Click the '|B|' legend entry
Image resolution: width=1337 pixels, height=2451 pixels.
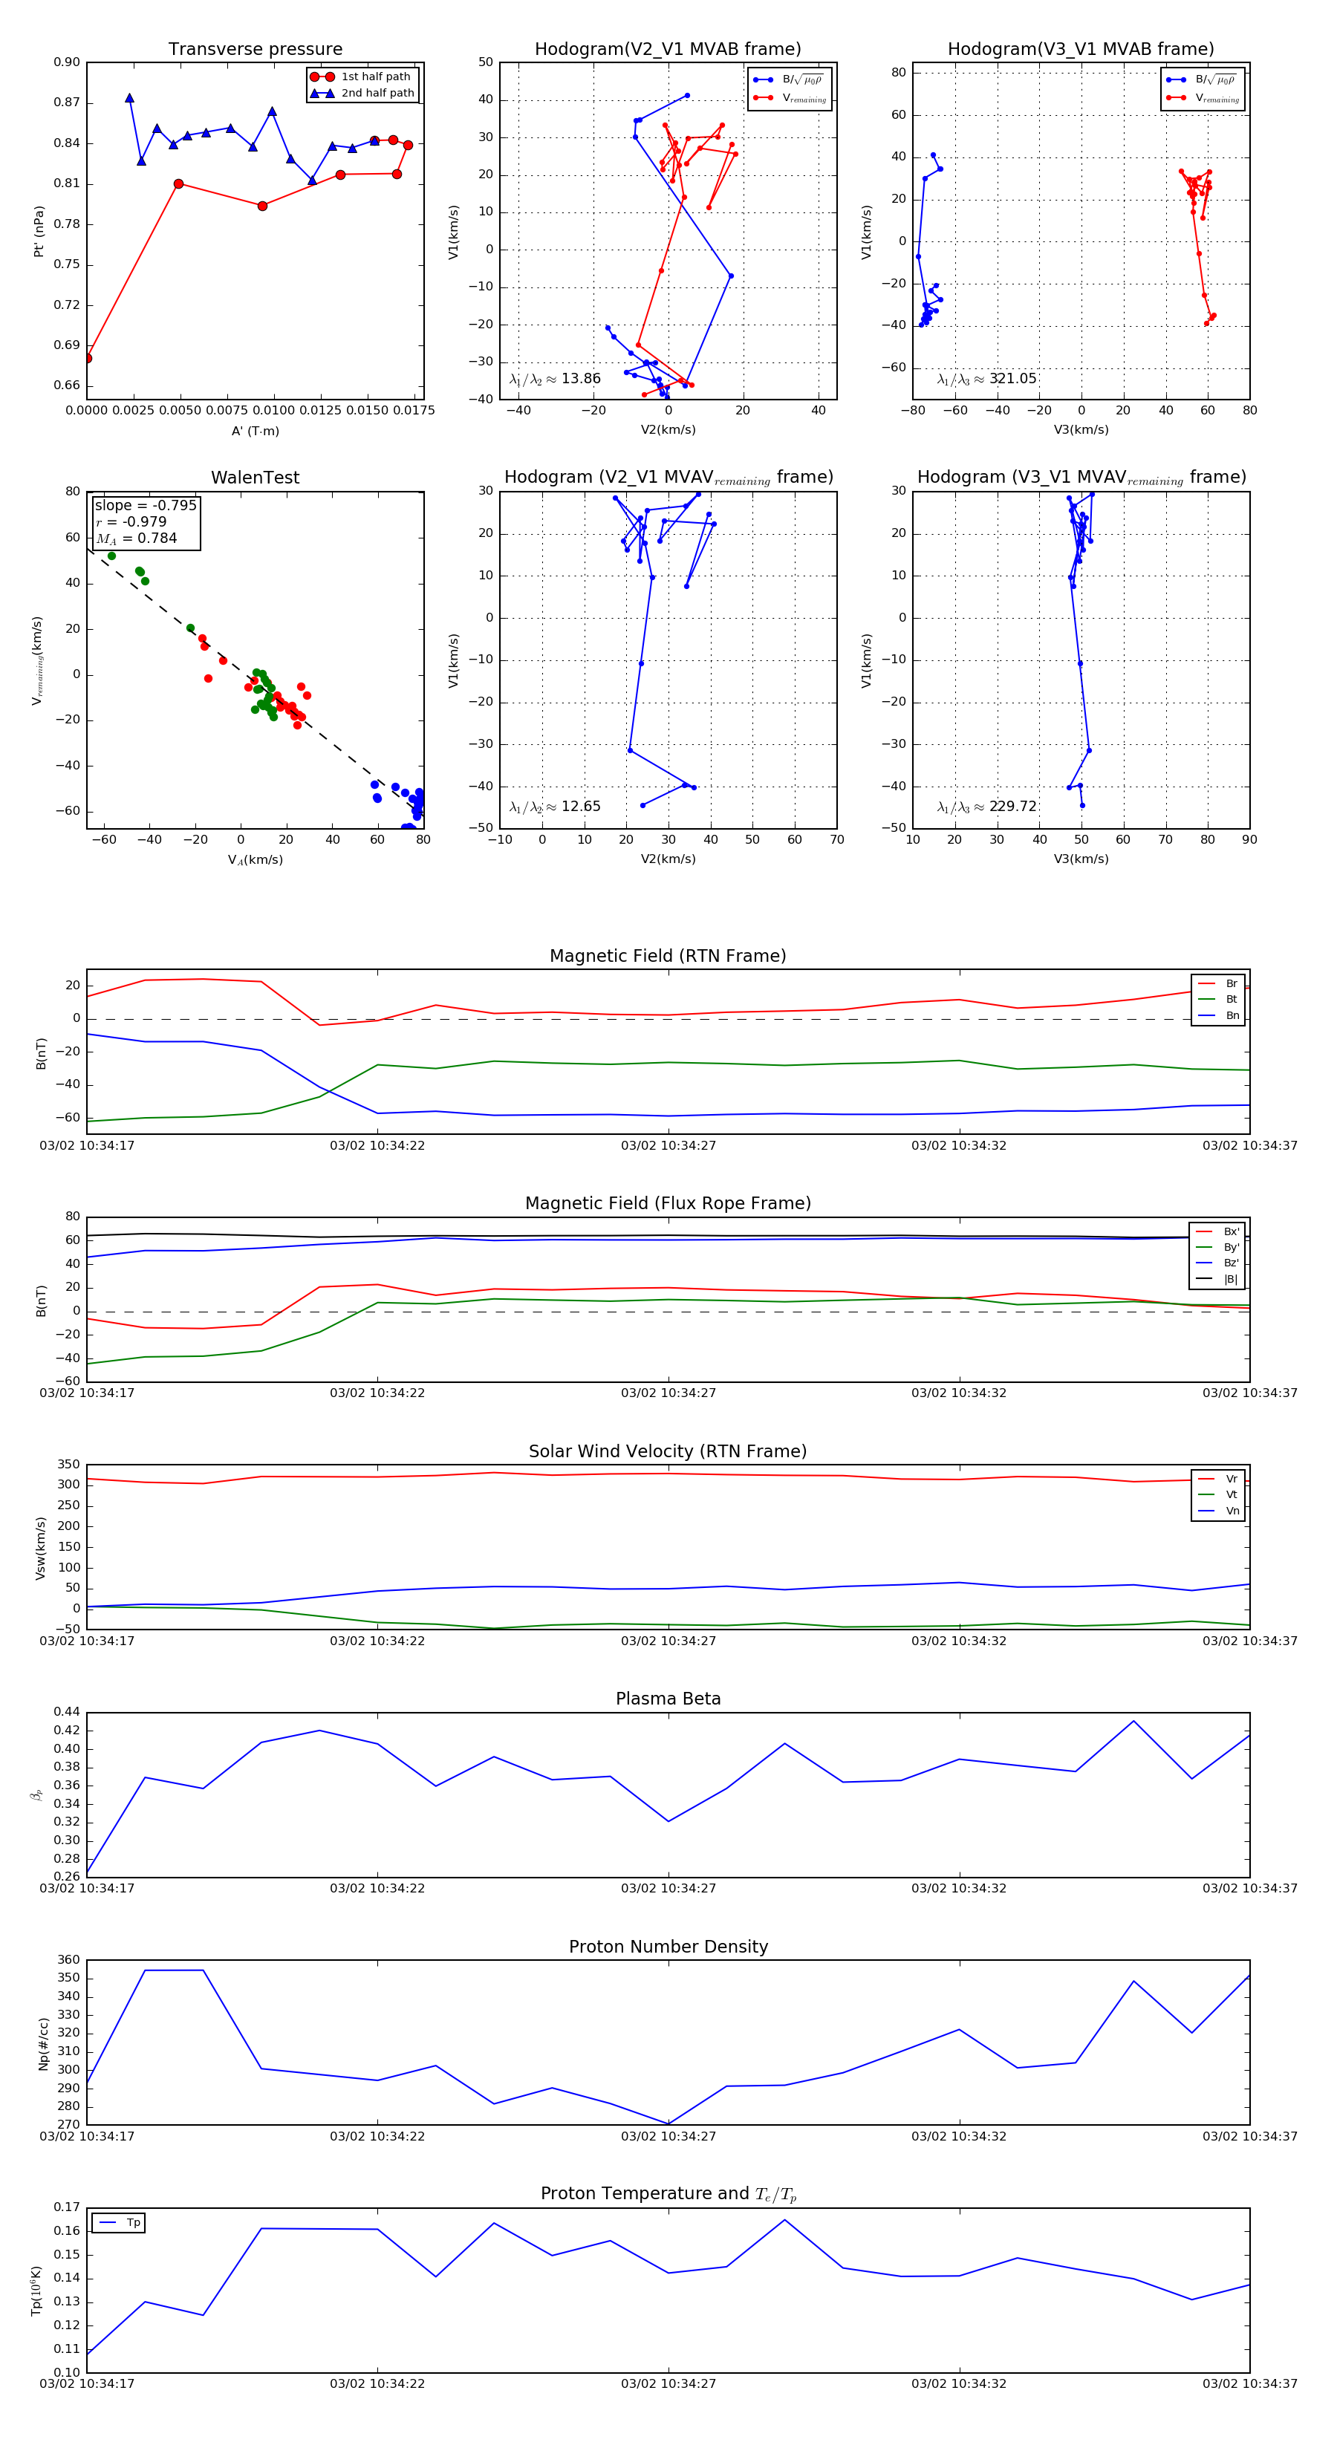pyautogui.click(x=1217, y=1279)
